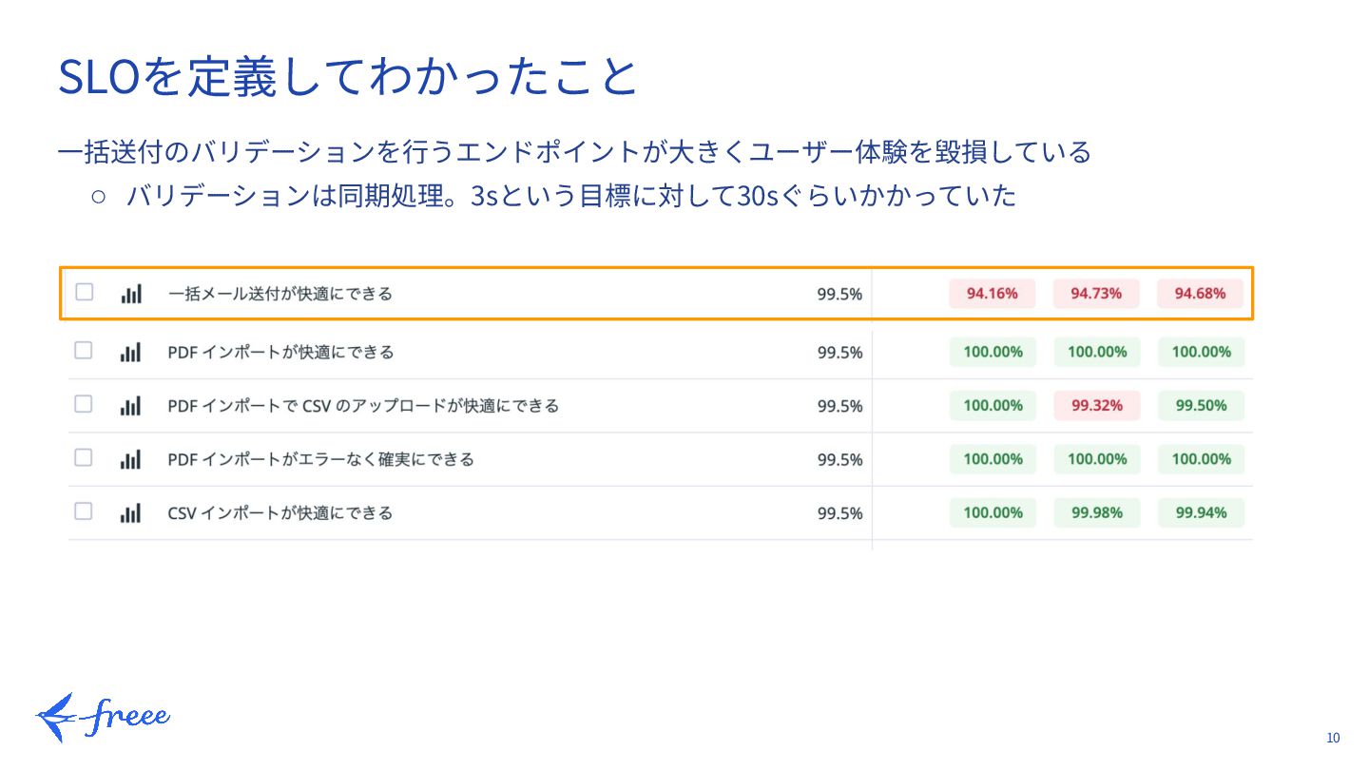Click the red 94.16% status badge
This screenshot has width=1369, height=770.
pos(992,294)
